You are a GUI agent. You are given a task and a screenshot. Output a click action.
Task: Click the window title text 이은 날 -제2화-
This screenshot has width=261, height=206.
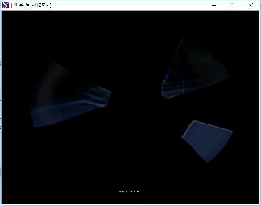point(31,5)
